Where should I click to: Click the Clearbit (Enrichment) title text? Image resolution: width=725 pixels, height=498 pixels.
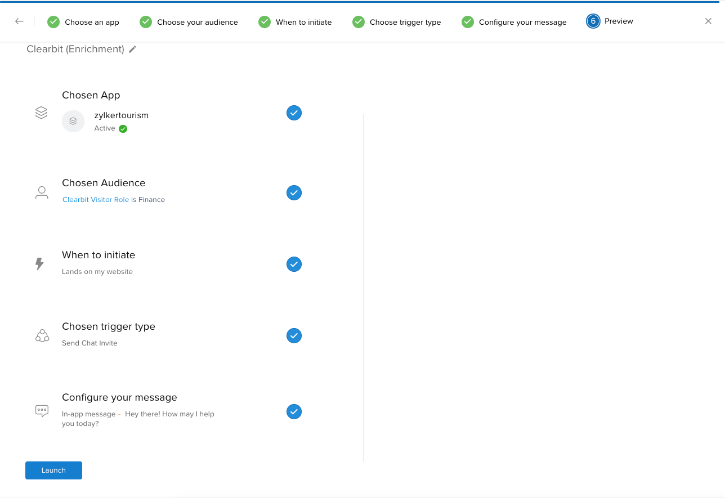75,49
